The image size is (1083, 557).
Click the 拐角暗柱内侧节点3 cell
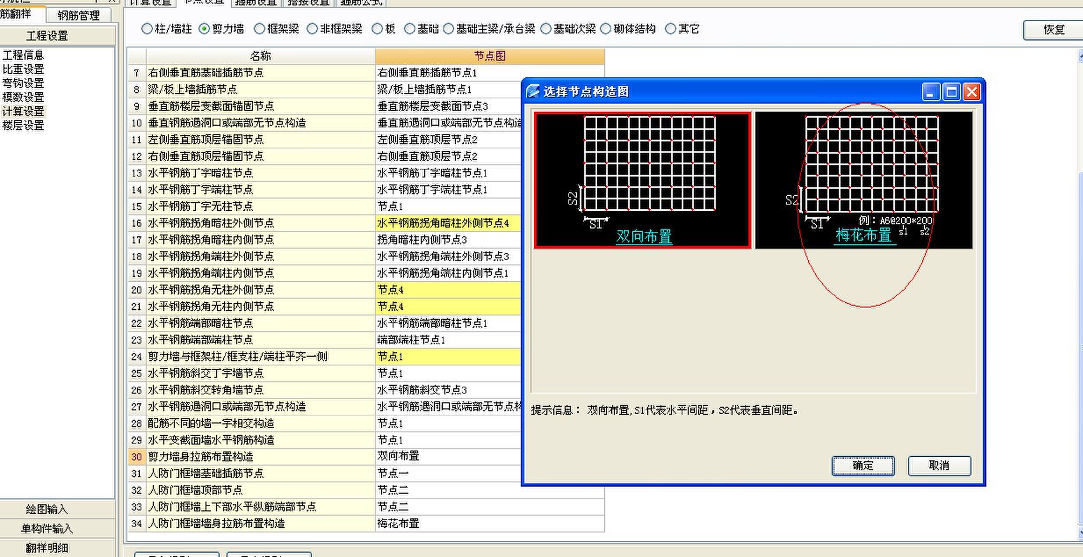[x=448, y=240]
